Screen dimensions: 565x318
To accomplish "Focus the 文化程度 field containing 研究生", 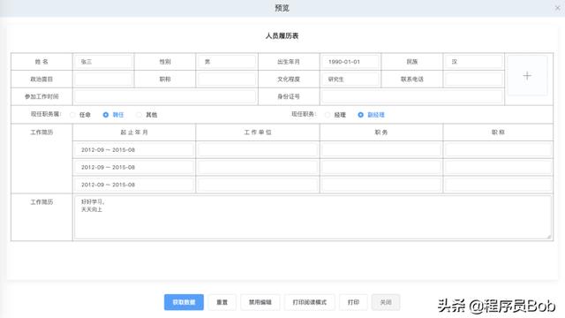I will (x=350, y=79).
